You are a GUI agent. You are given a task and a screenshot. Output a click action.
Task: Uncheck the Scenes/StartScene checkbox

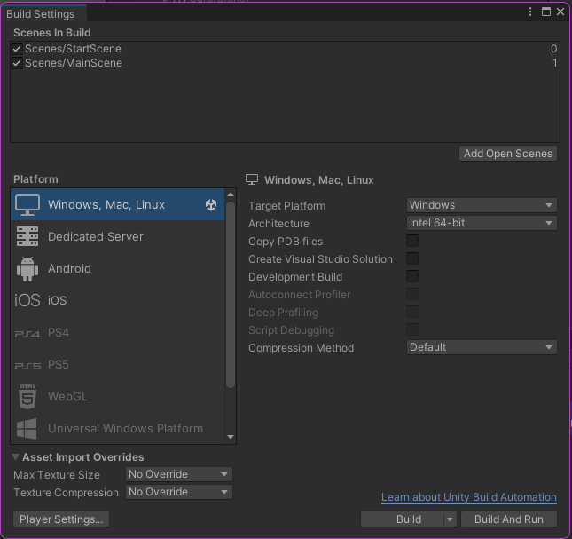[17, 49]
